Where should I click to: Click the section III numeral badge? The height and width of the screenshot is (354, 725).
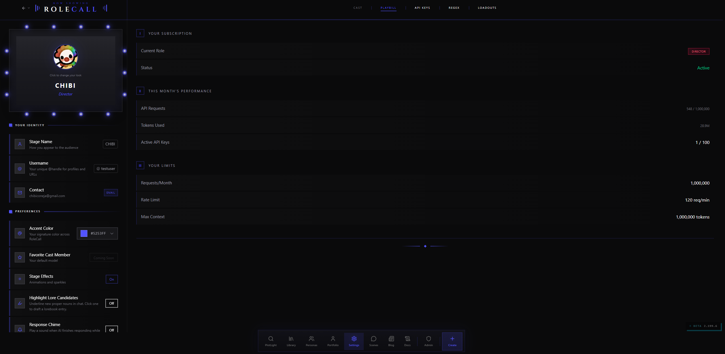point(140,165)
